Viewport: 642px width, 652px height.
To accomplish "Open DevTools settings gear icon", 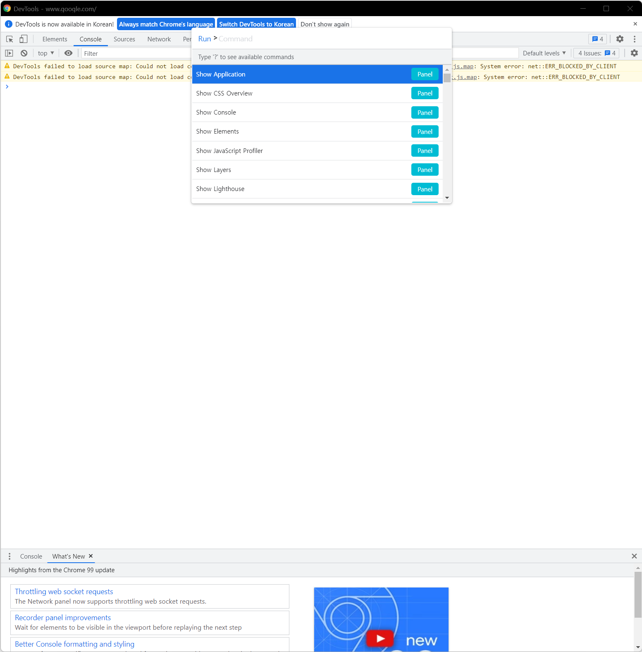I will [620, 39].
